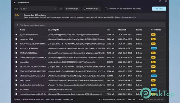Click the BitBroom Rescue app logo icon
Screen dimensions: 180x103
click(15, 2)
